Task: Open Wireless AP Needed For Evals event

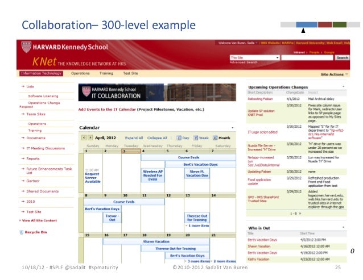Action: click(x=153, y=175)
